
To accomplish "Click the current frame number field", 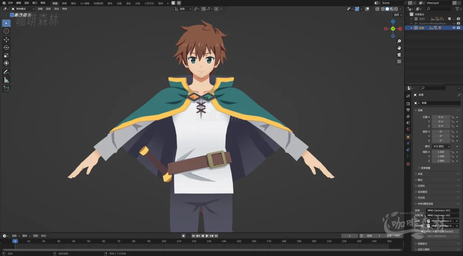I will [x=350, y=236].
